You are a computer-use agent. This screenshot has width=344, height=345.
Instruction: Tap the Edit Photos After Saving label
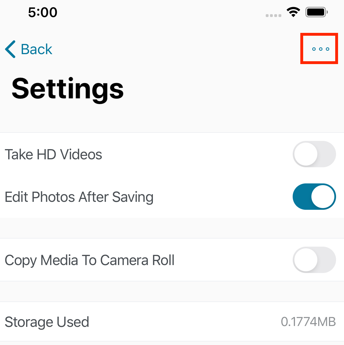(x=79, y=197)
